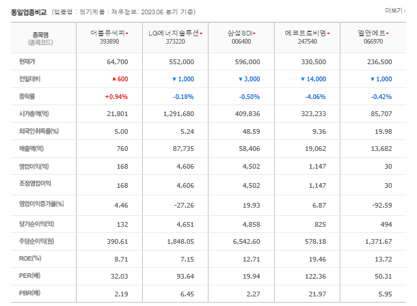The height and width of the screenshot is (306, 417).
Task: Click the 동일업종비교 section title
Action: pyautogui.click(x=29, y=12)
